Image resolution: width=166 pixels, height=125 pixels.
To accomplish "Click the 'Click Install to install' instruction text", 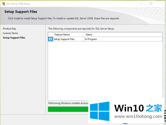I will (x=63, y=19).
